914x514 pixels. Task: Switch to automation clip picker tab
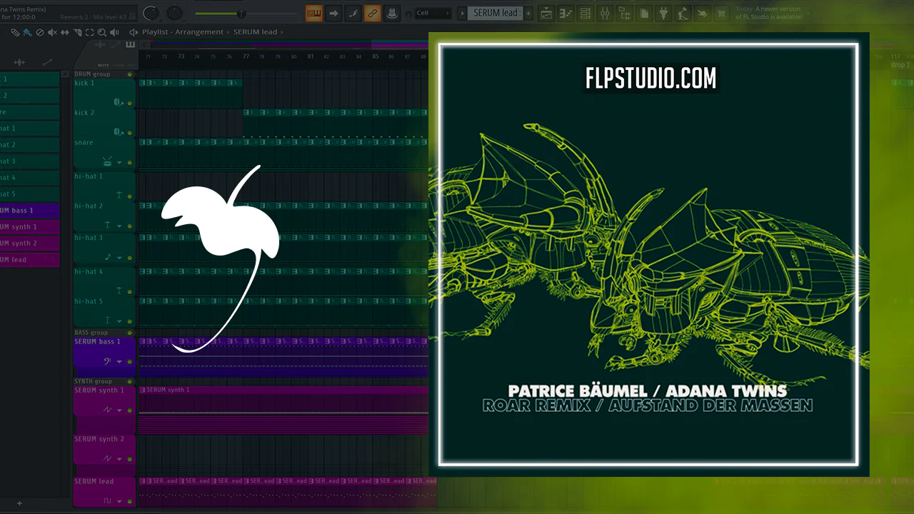48,62
